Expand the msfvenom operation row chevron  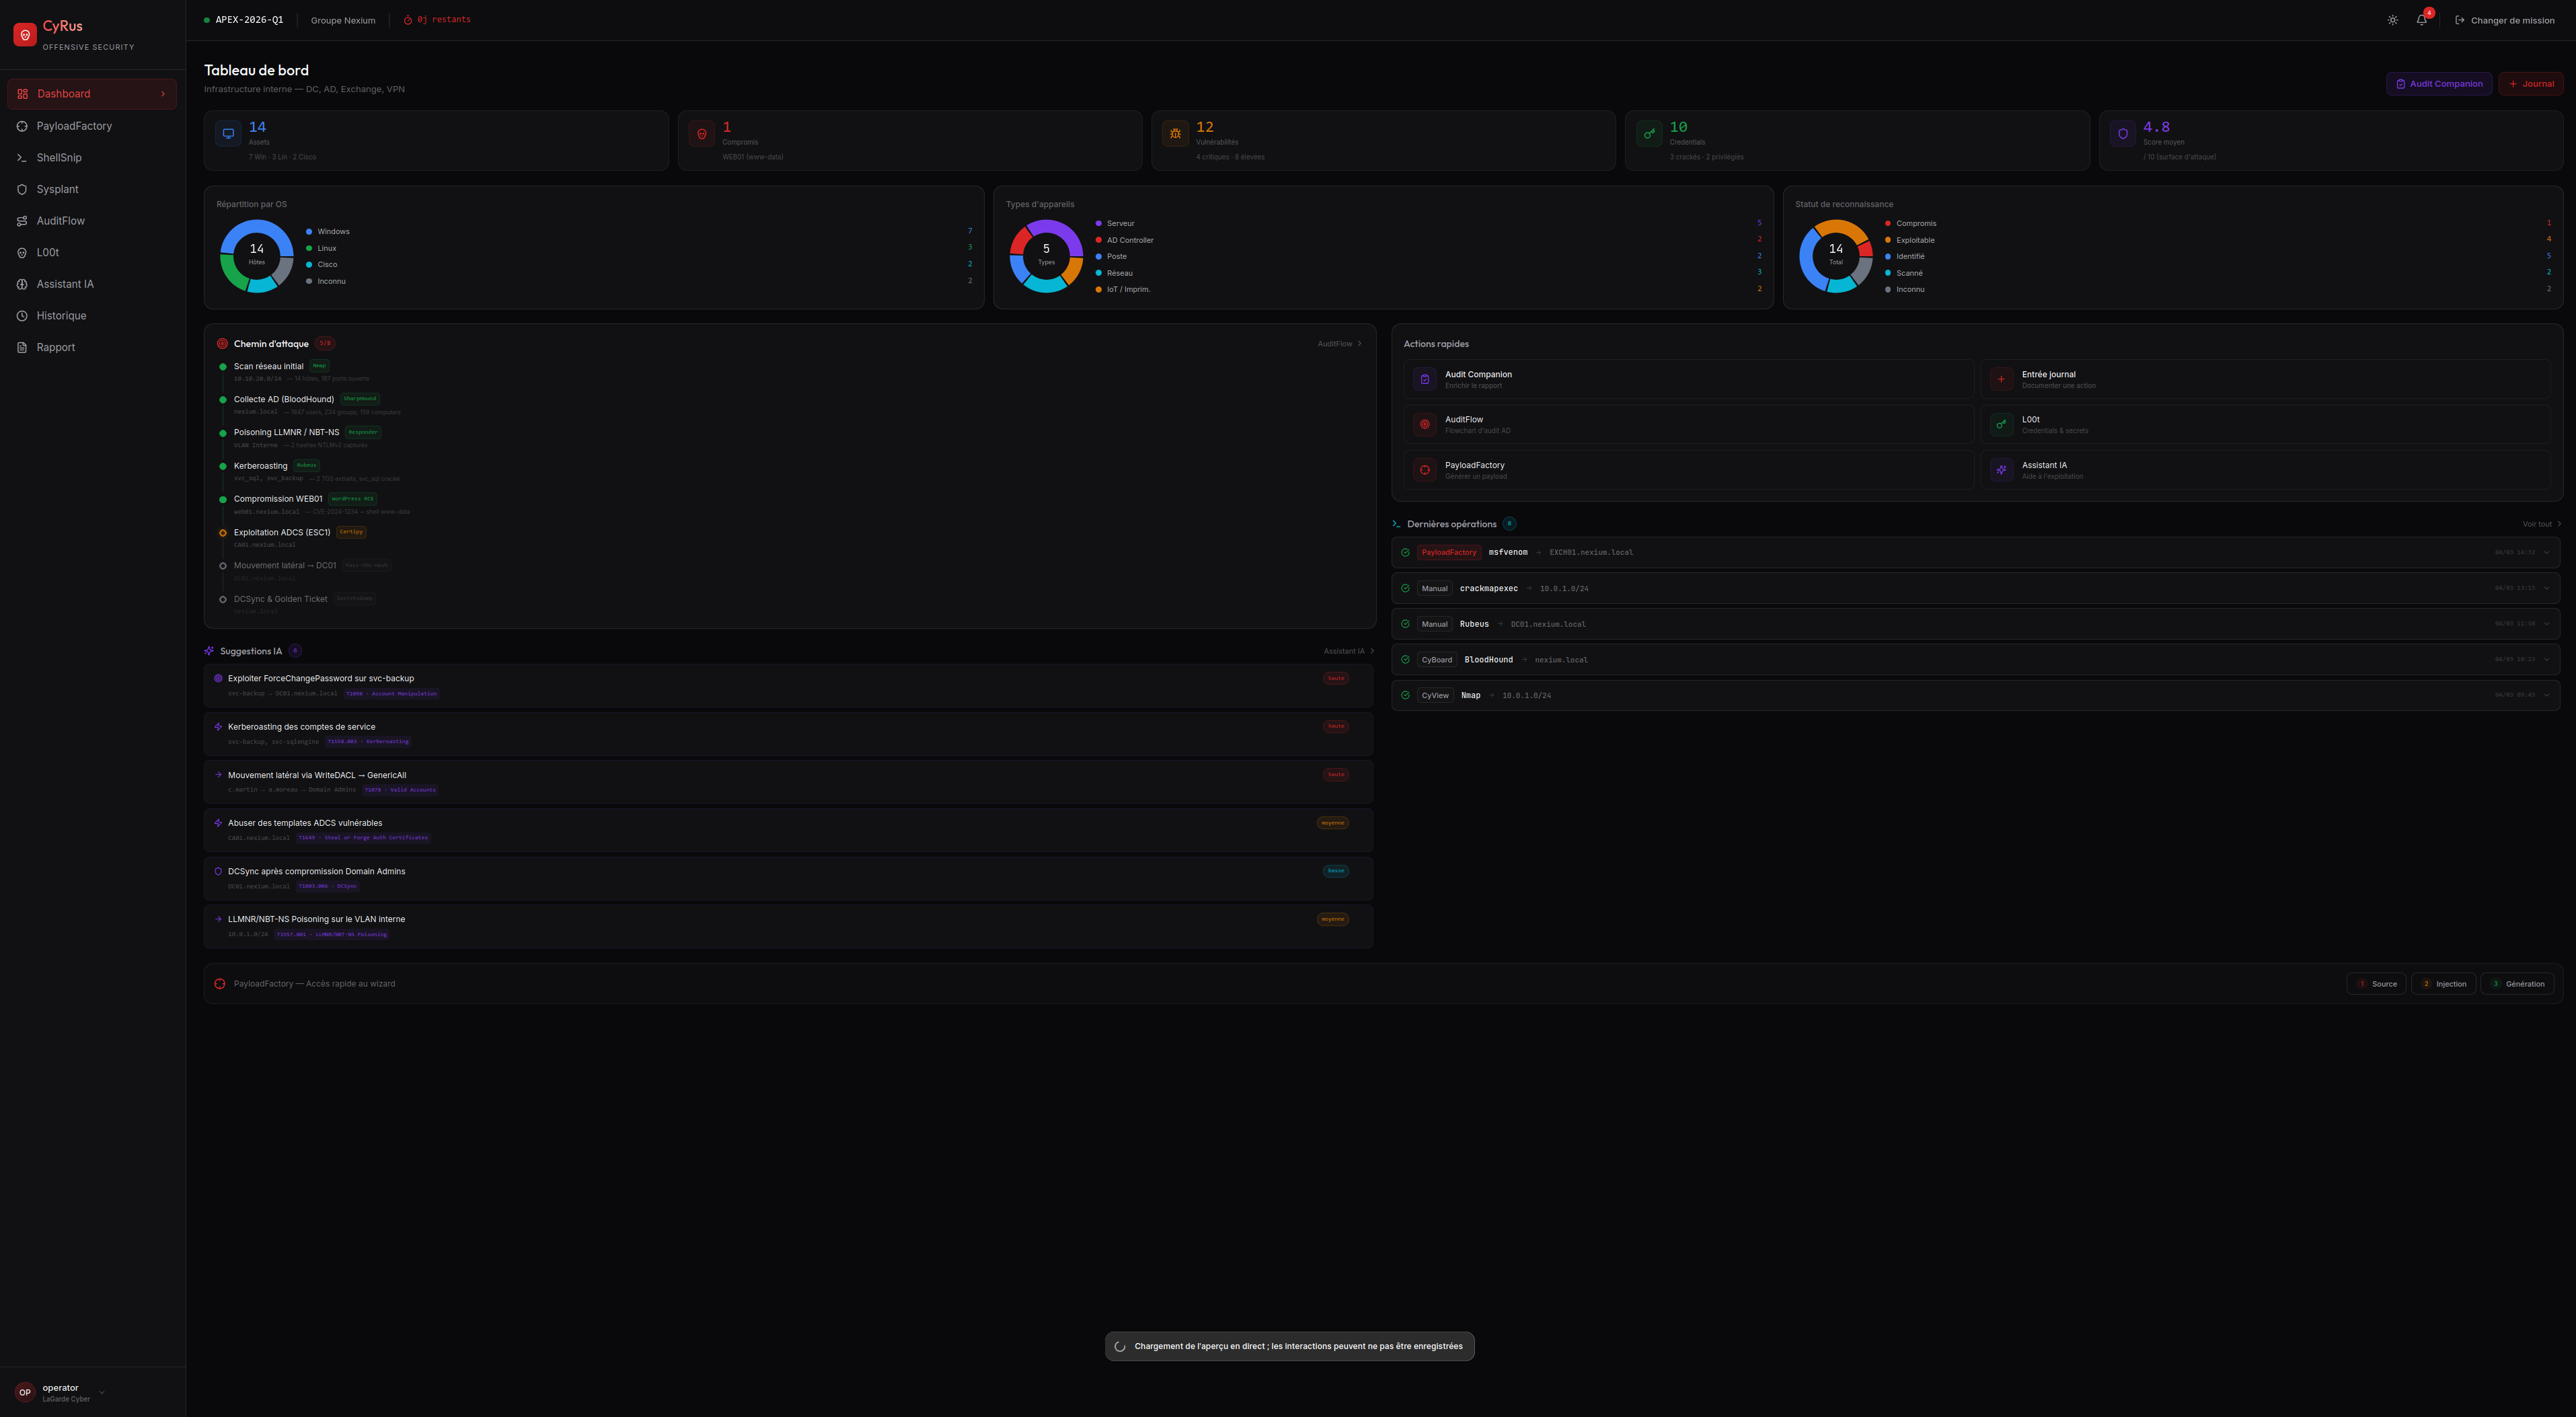(x=2546, y=552)
